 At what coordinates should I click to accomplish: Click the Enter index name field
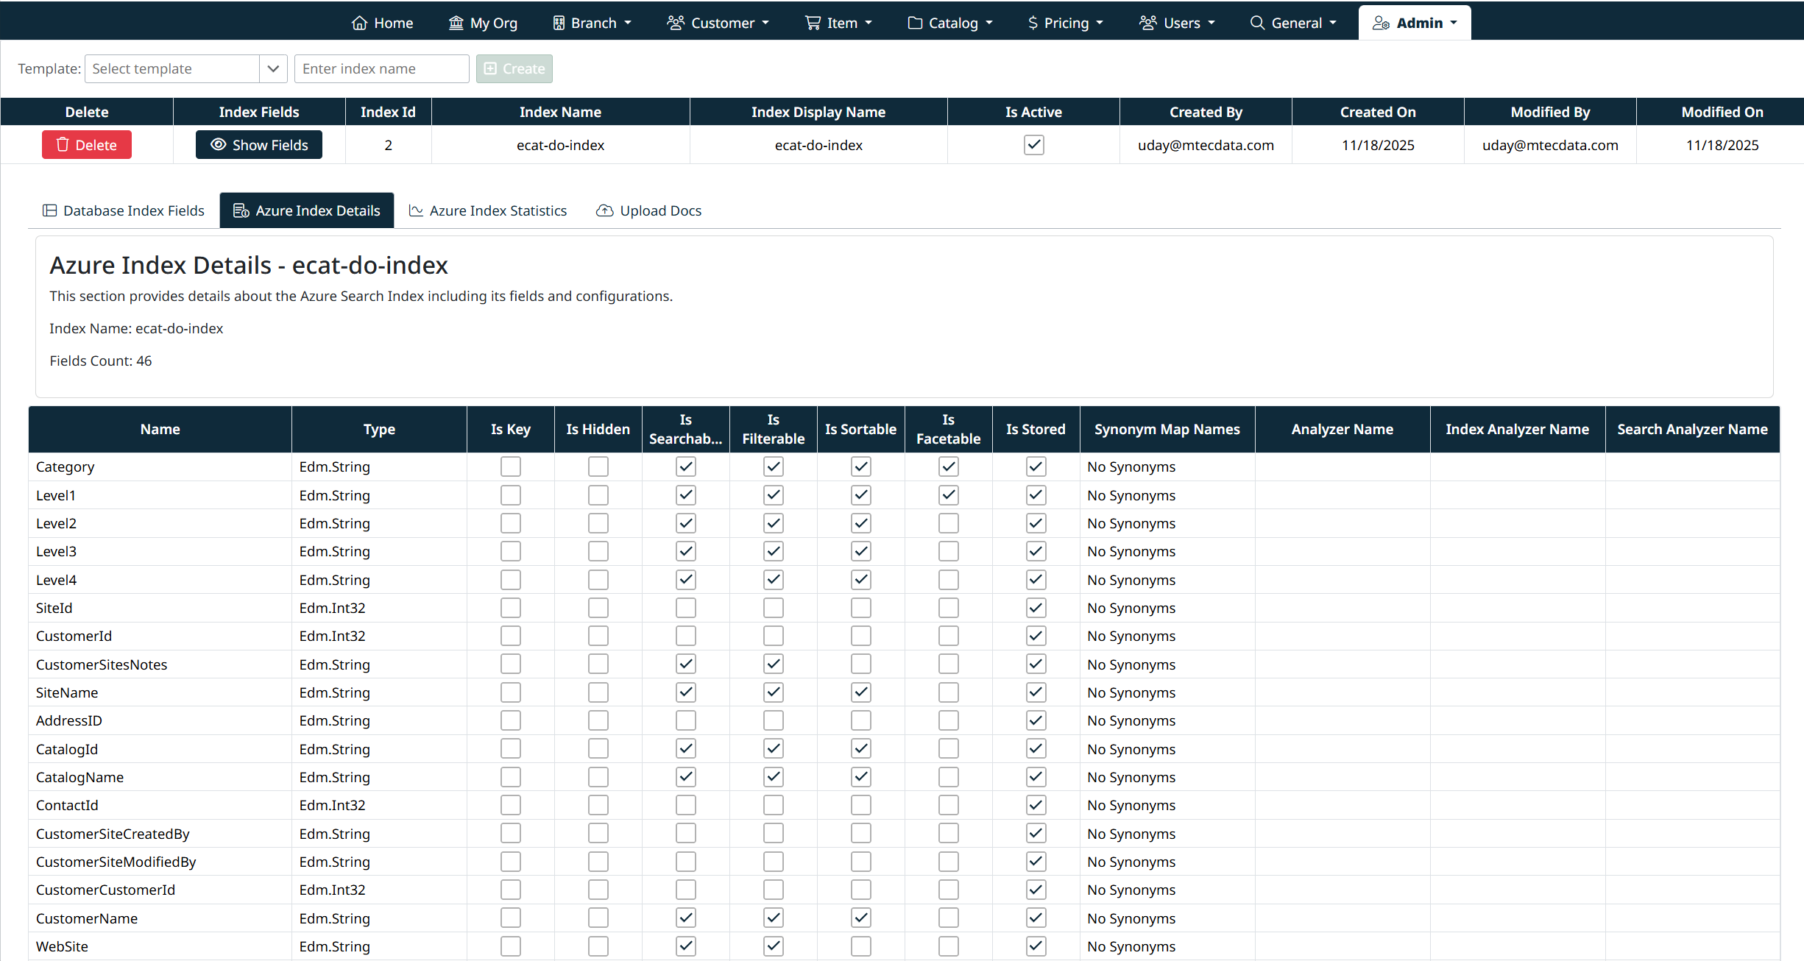(381, 68)
